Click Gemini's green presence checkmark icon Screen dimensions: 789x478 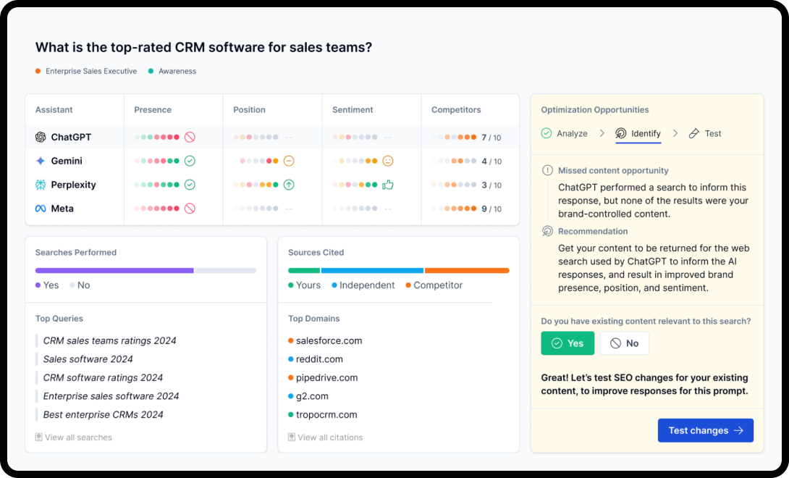coord(190,161)
